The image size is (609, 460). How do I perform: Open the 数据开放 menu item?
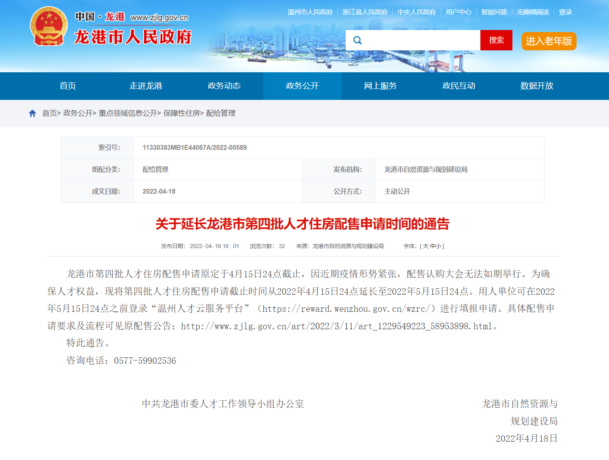[537, 86]
